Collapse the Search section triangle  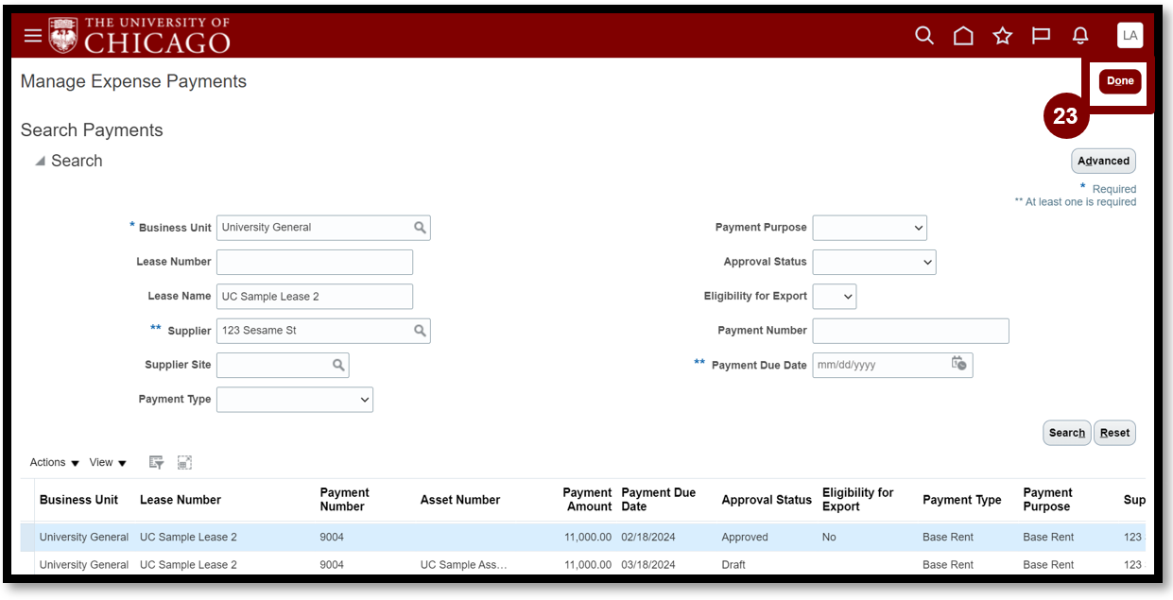pyautogui.click(x=40, y=162)
